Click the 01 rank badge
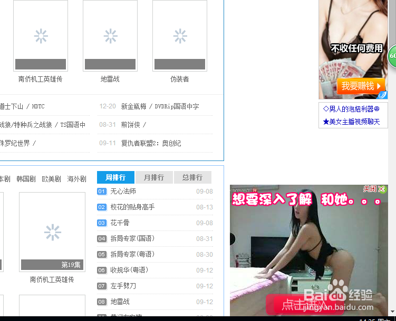 coord(102,192)
